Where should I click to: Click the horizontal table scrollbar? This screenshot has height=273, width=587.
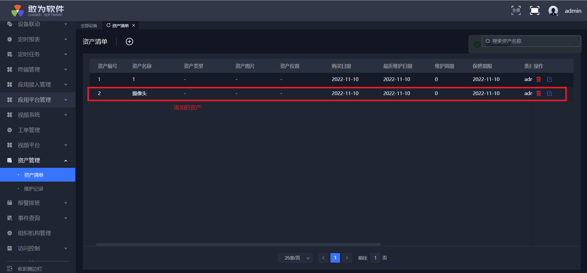point(238,244)
